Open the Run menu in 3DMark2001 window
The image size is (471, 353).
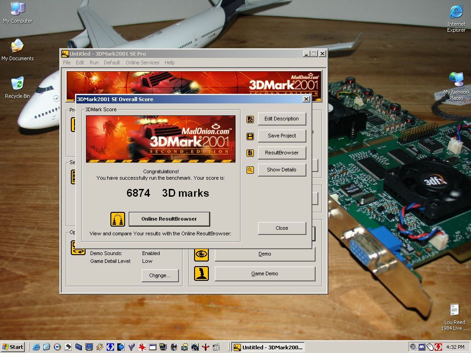[94, 63]
